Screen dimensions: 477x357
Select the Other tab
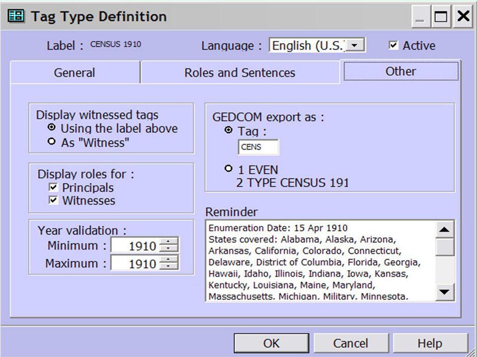(400, 71)
